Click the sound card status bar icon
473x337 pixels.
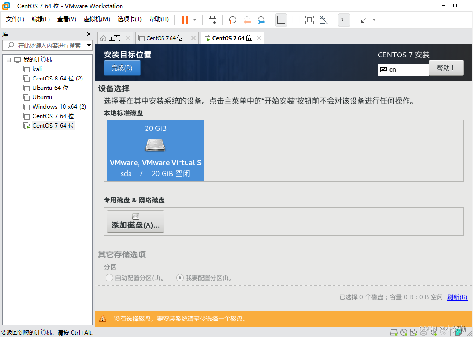pyautogui.click(x=433, y=332)
